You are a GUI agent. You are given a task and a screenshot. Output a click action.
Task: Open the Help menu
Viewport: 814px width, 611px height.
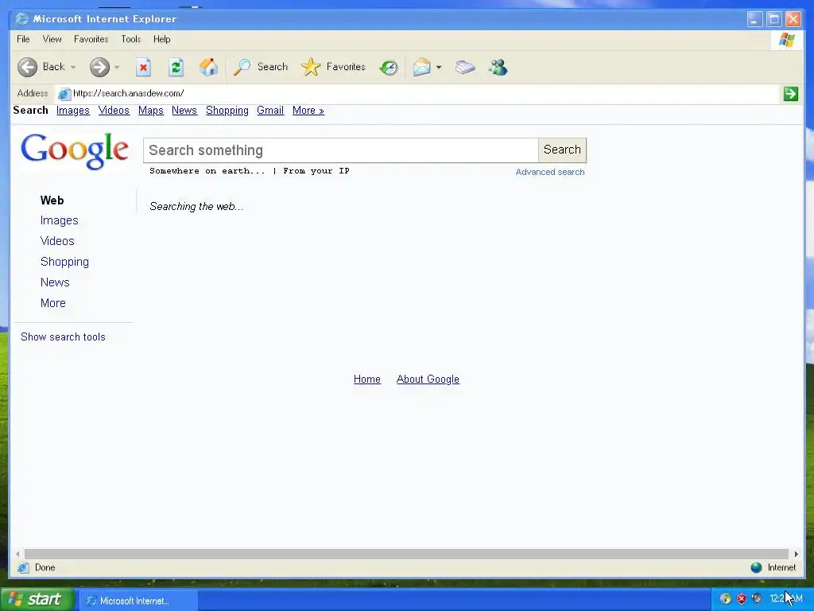click(161, 39)
